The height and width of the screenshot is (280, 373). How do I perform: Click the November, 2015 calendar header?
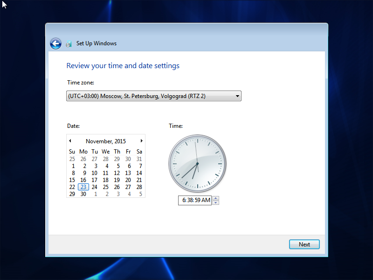(106, 141)
